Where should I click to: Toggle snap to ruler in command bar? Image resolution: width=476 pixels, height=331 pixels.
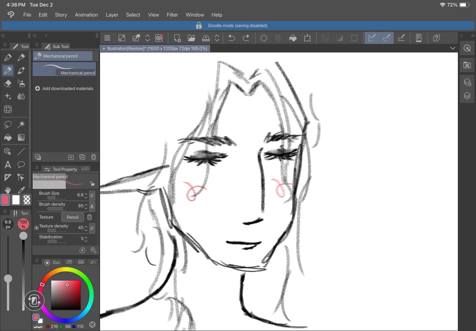tap(372, 38)
